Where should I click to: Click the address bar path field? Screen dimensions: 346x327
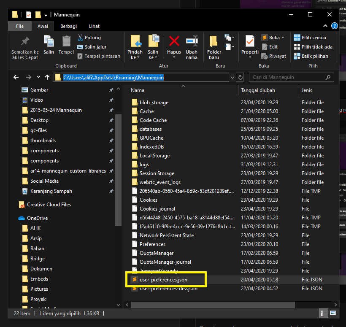pyautogui.click(x=141, y=78)
